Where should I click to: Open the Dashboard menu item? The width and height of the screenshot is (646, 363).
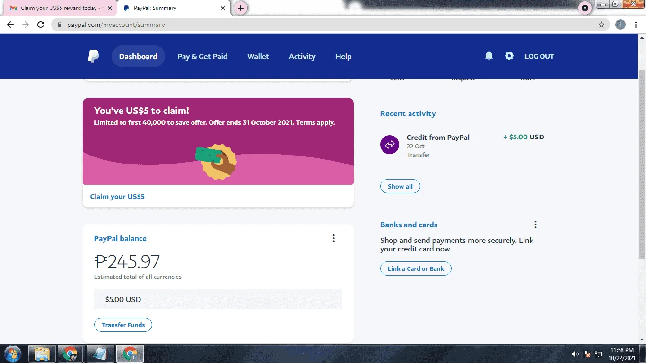pyautogui.click(x=138, y=56)
